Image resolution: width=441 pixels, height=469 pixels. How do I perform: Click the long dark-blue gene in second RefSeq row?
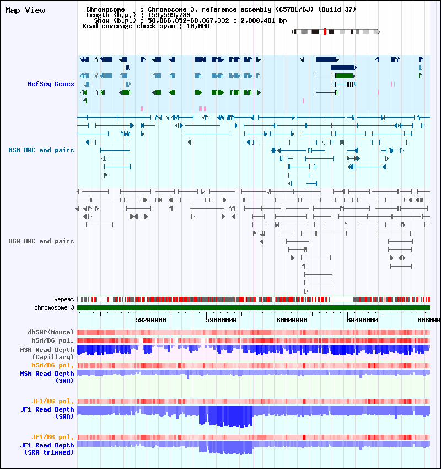pyautogui.click(x=343, y=68)
